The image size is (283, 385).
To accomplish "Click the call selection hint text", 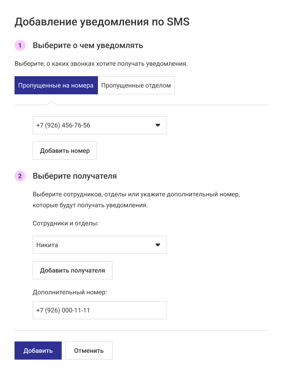I will click(x=101, y=64).
